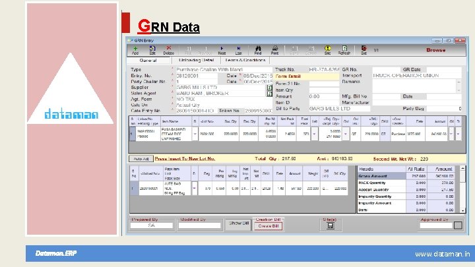The image size is (475, 267).
Task: Click the Edit toolbar icon
Action: [152, 50]
